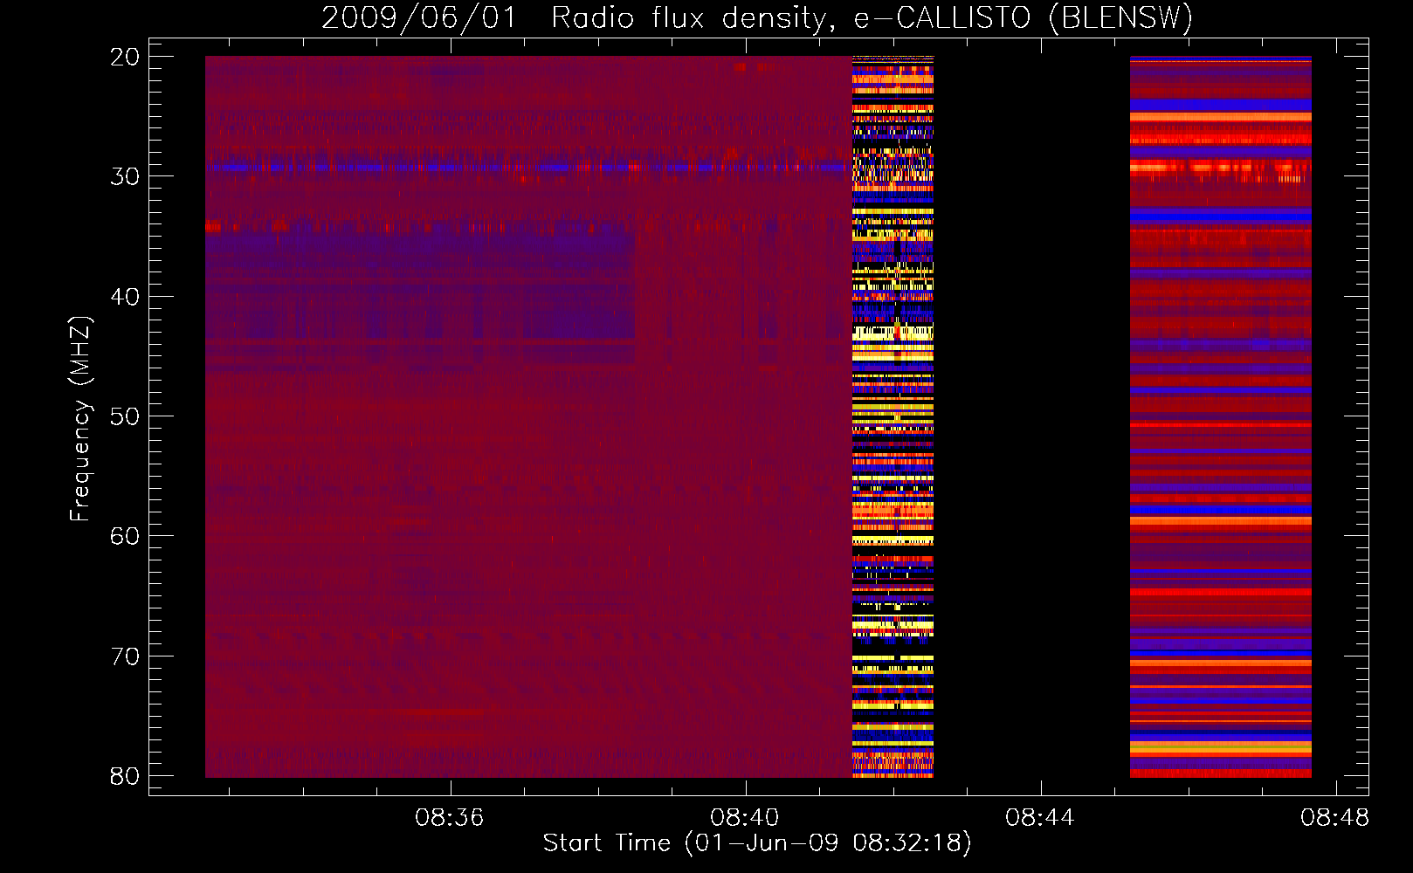
Task: Click the "Start Time (01-Jun-09 08:32:18)" x-axis label
Action: coord(757,843)
